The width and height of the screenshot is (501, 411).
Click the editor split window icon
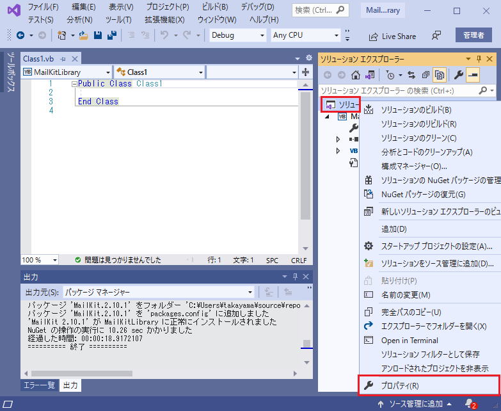[x=305, y=72]
